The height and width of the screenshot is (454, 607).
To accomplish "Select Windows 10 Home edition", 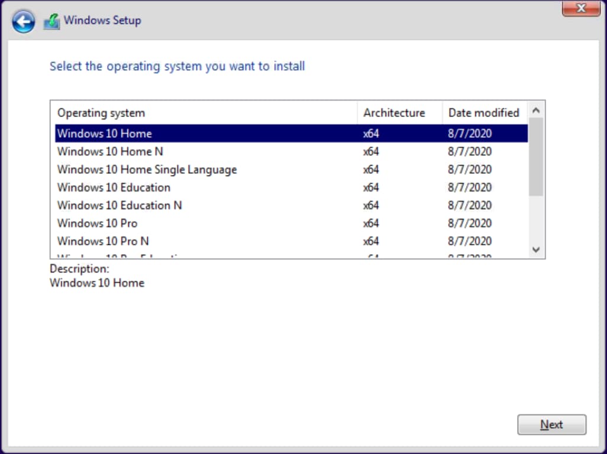I will 105,134.
